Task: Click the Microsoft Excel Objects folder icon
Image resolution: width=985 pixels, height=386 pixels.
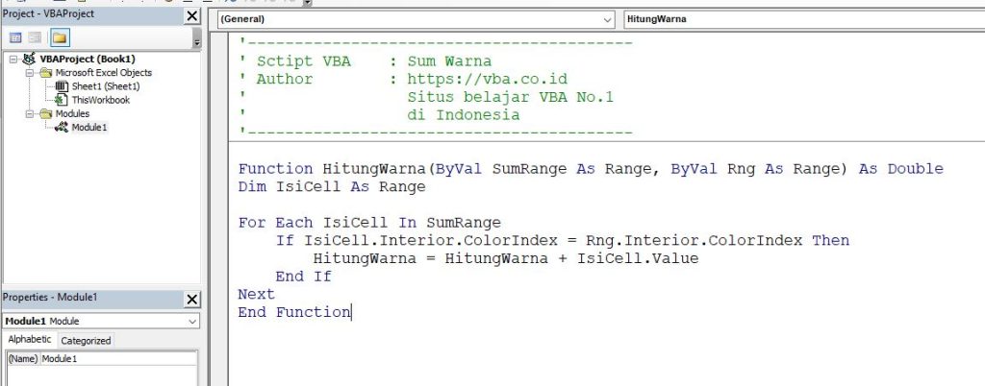Action: pos(45,72)
